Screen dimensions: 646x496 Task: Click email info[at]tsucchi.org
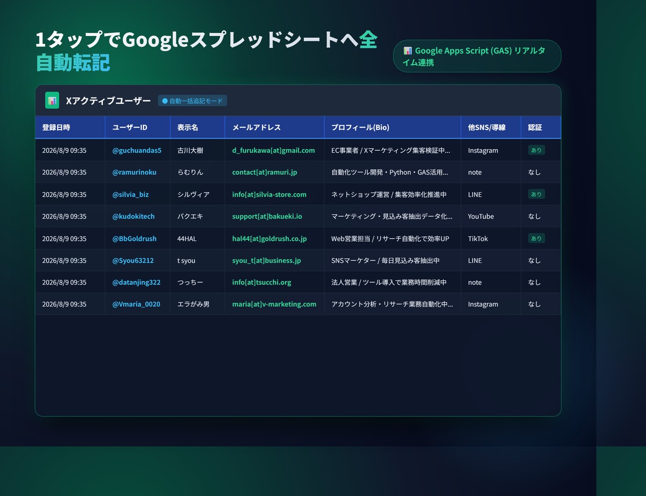coord(262,282)
